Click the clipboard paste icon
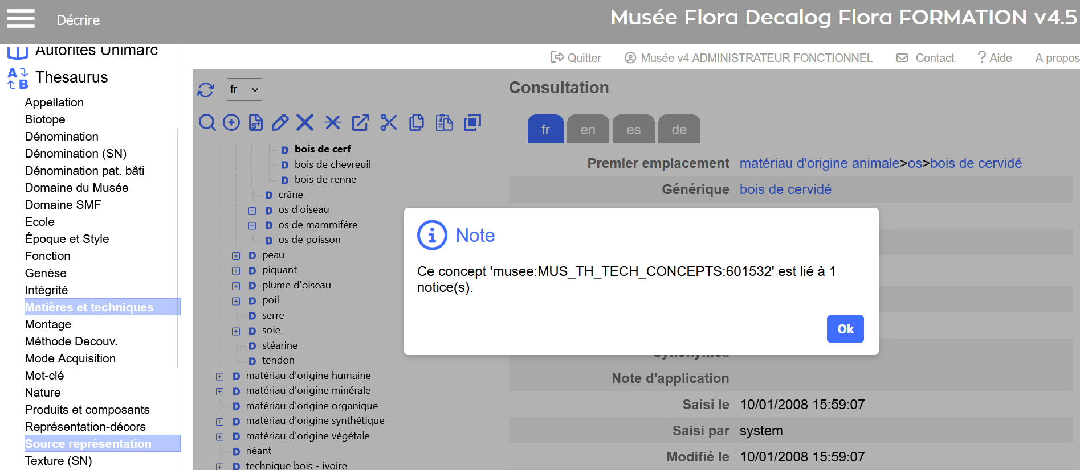 tap(444, 122)
